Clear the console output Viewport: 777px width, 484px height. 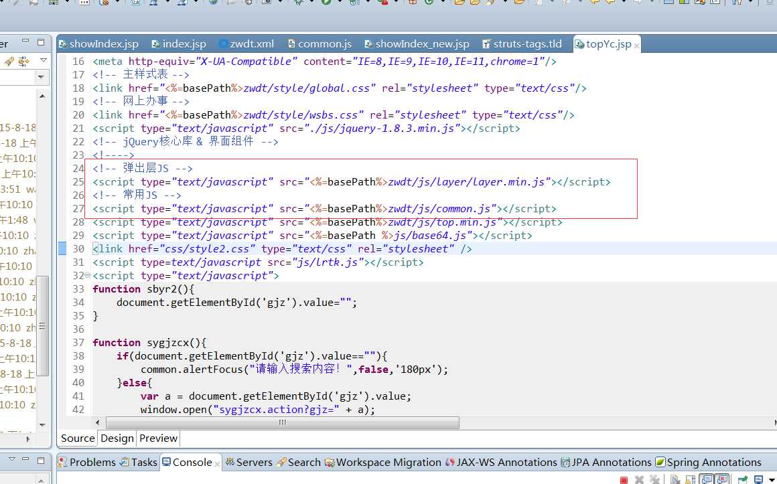pos(675,480)
